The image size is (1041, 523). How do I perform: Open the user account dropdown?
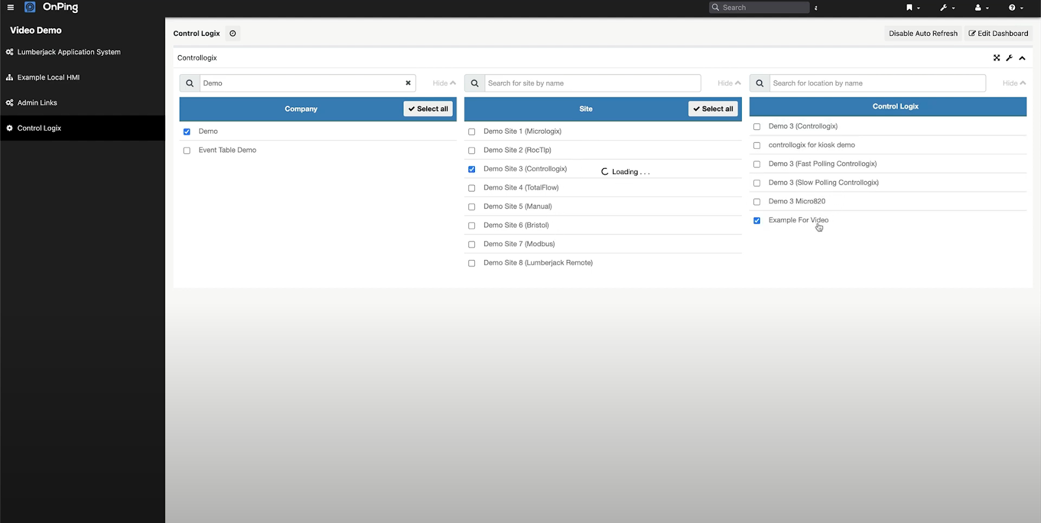coord(982,8)
